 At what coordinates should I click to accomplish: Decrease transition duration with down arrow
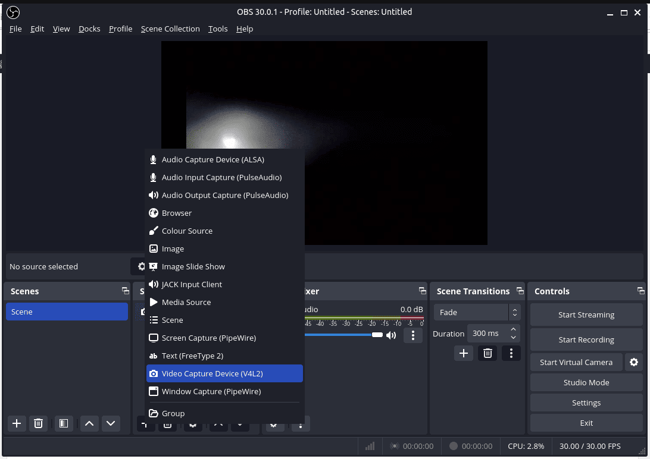(513, 337)
